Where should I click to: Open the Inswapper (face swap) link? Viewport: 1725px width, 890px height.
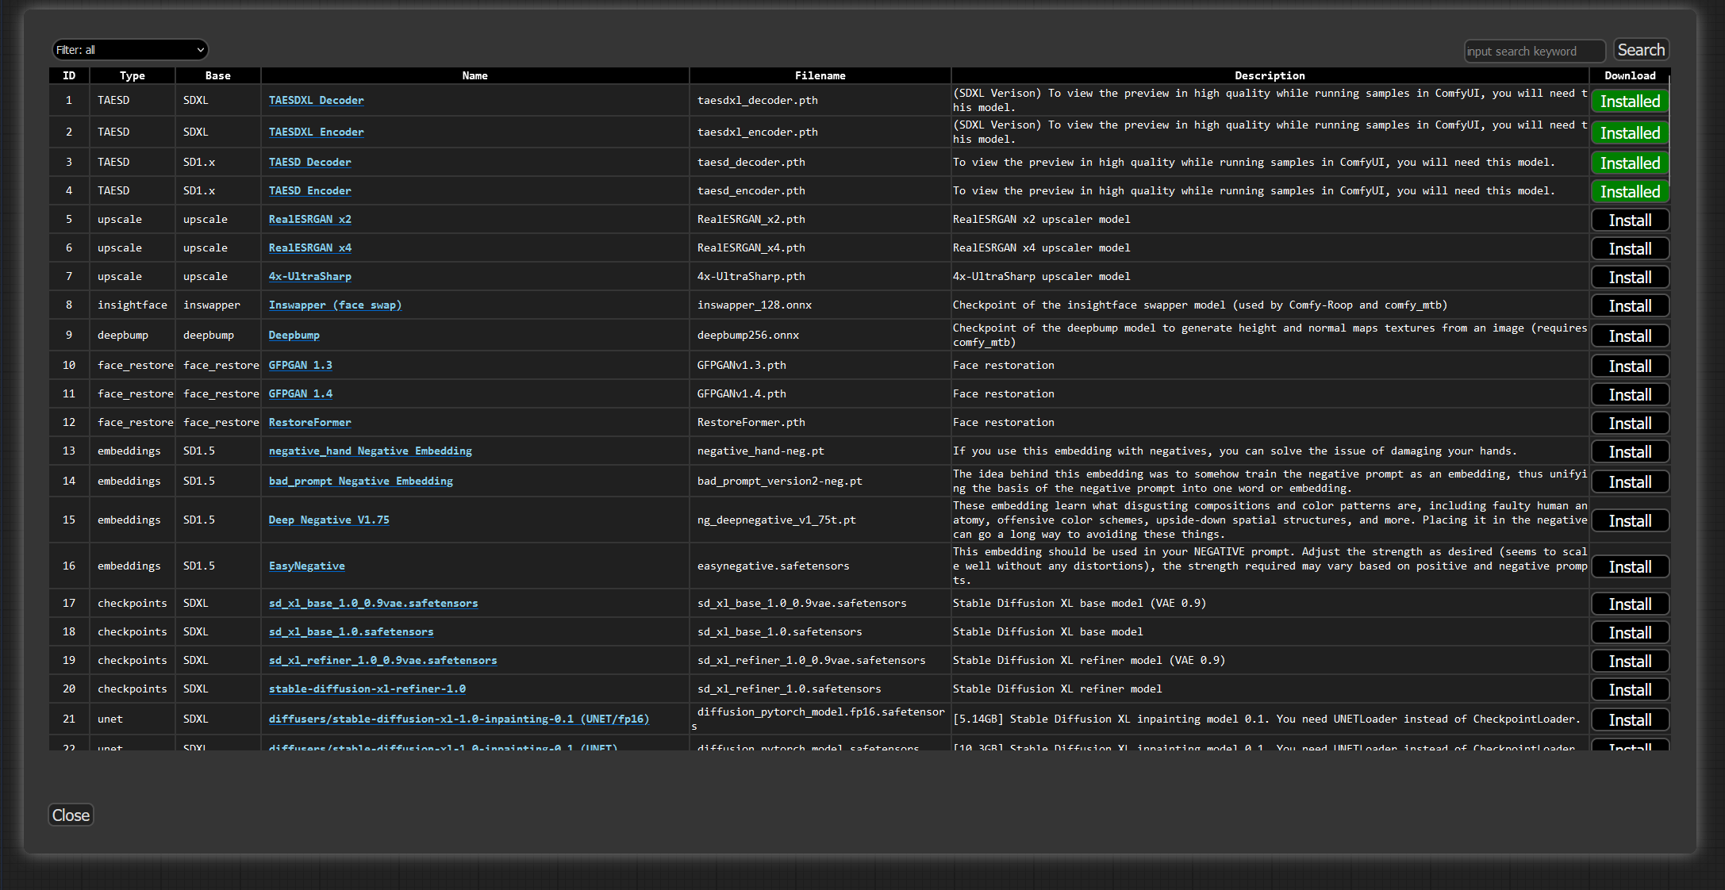pyautogui.click(x=335, y=305)
